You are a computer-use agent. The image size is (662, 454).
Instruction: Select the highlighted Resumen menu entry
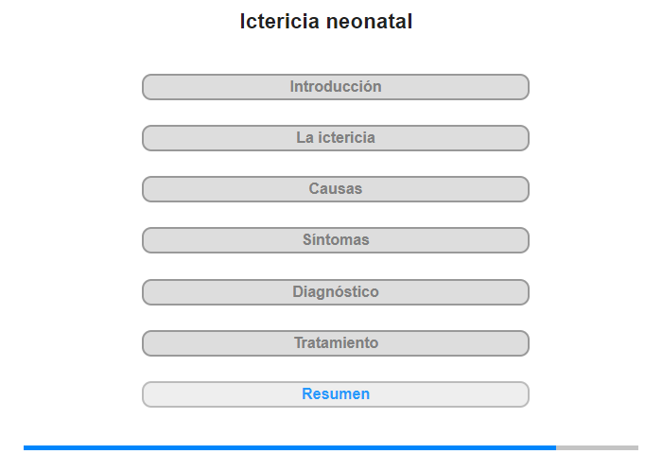(x=335, y=394)
